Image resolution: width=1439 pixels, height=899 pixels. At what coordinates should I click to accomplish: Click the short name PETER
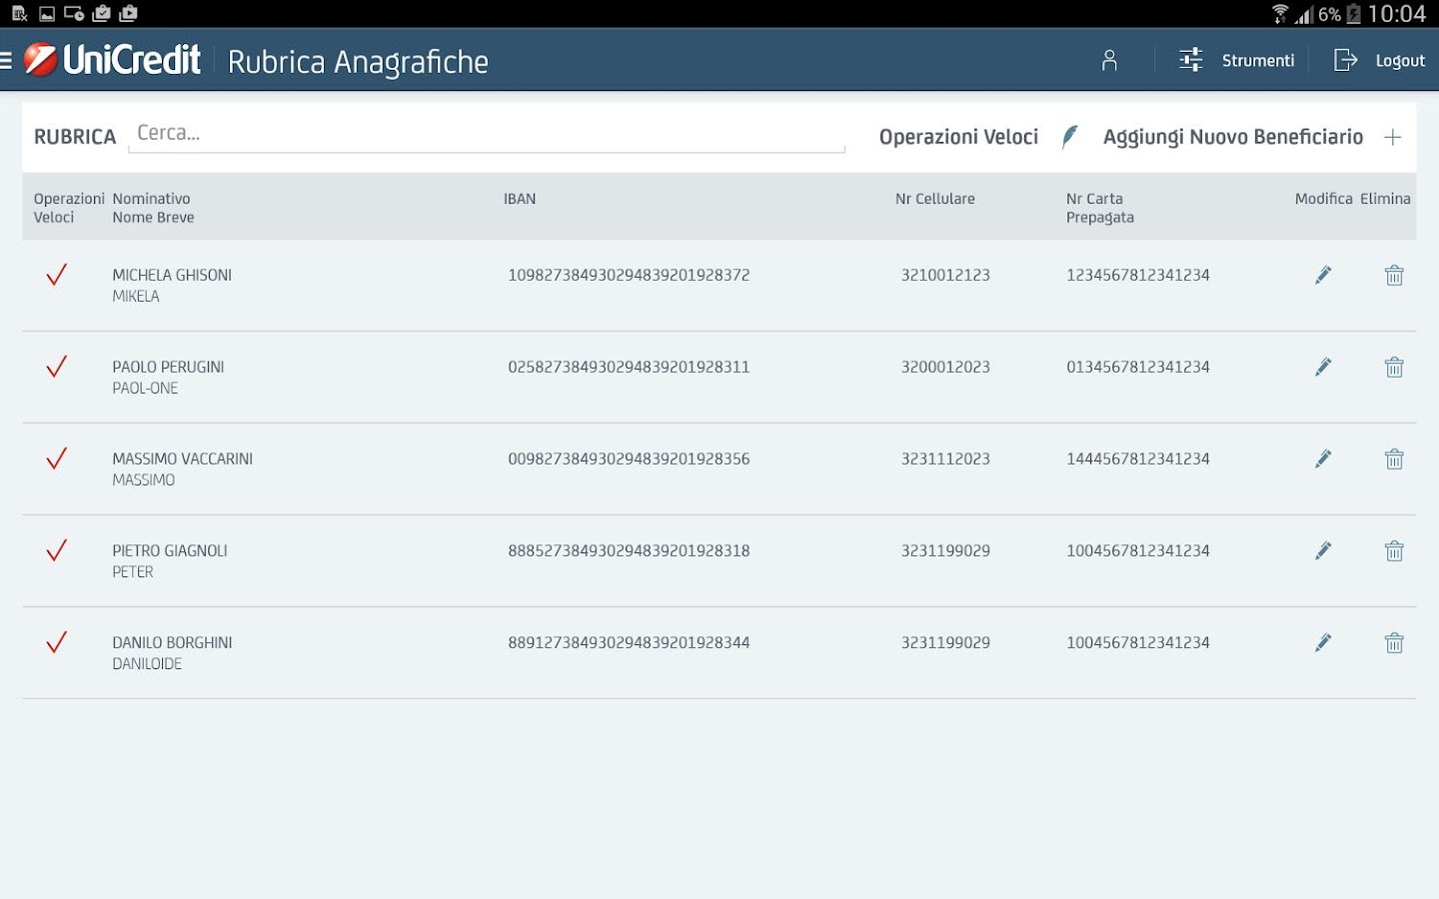(133, 571)
